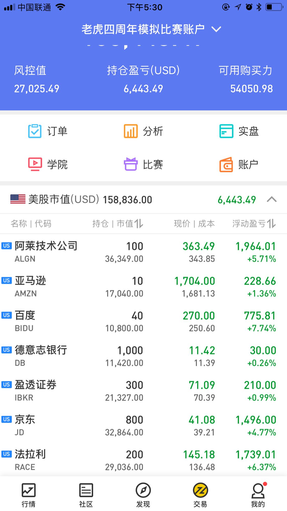Switch to the 行情 market tab

pyautogui.click(x=29, y=495)
